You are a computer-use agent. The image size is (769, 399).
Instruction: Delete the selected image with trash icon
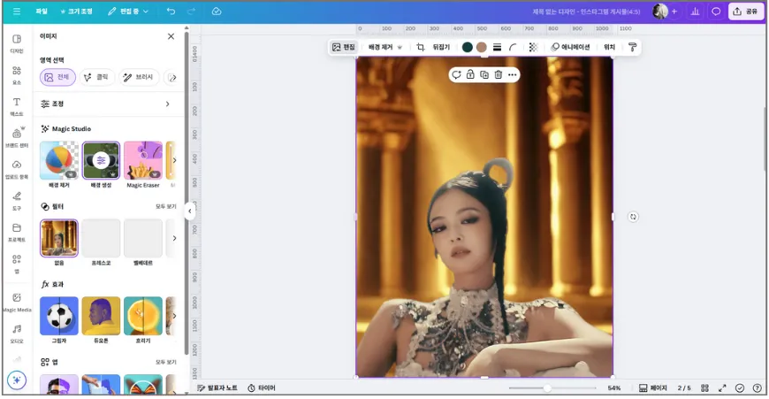[499, 74]
